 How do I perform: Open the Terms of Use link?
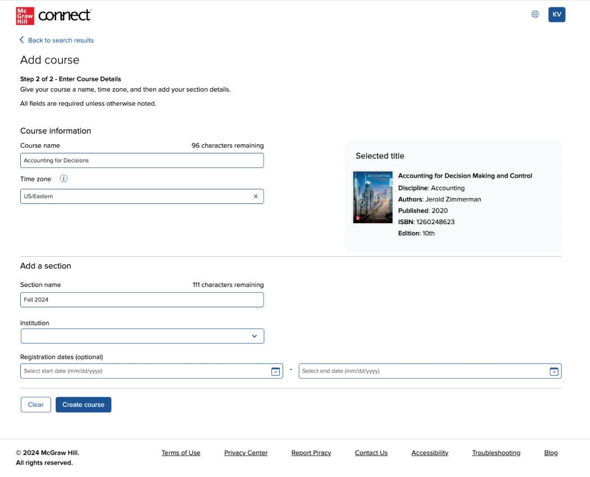coord(181,453)
